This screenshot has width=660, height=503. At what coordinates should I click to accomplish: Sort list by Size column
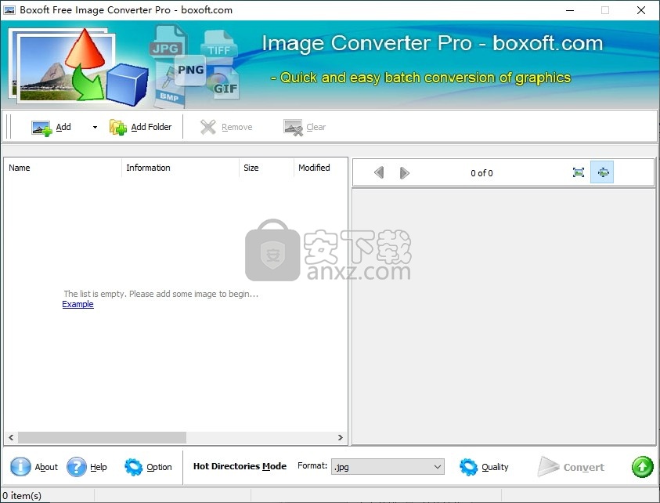point(266,168)
